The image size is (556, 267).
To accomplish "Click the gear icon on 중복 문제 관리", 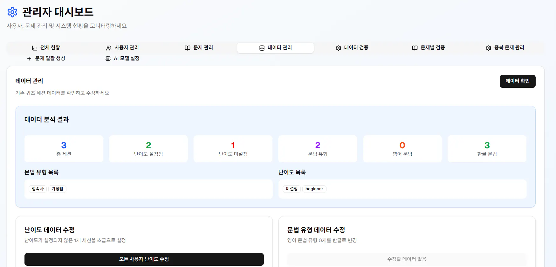I will pyautogui.click(x=489, y=48).
